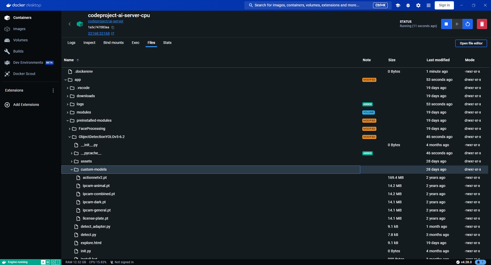Image resolution: width=491 pixels, height=265 pixels.
Task: Expand the assets folder
Action: [x=72, y=161]
